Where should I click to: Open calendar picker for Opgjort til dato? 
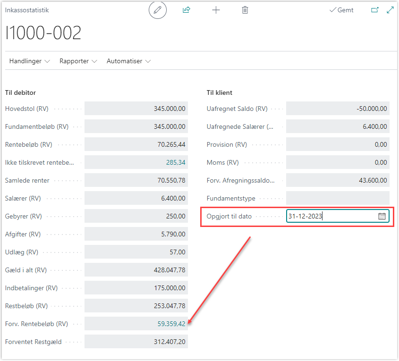coord(382,216)
